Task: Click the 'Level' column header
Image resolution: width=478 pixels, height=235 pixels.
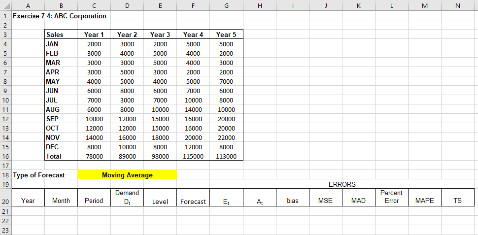Action: [x=160, y=198]
